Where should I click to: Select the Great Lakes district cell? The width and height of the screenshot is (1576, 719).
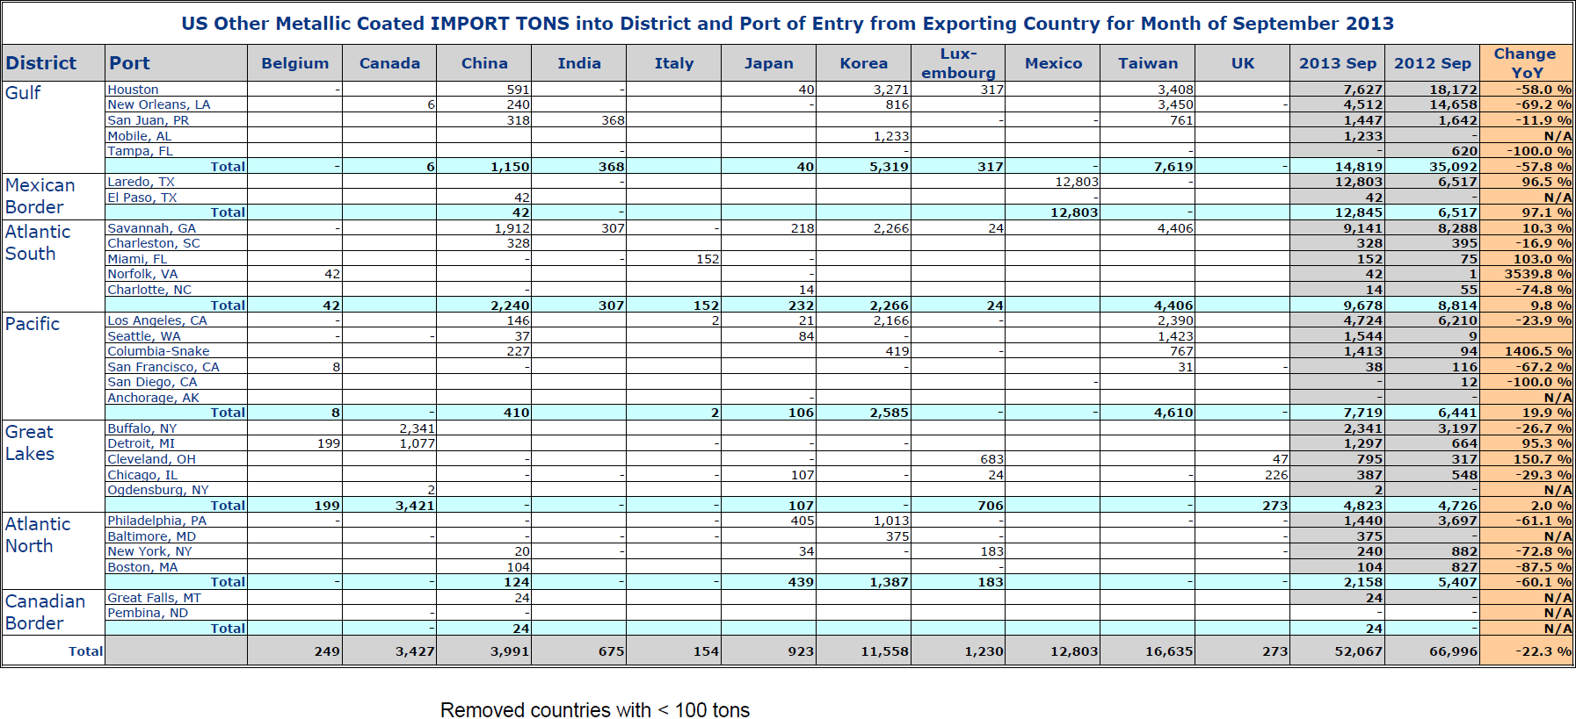(30, 442)
